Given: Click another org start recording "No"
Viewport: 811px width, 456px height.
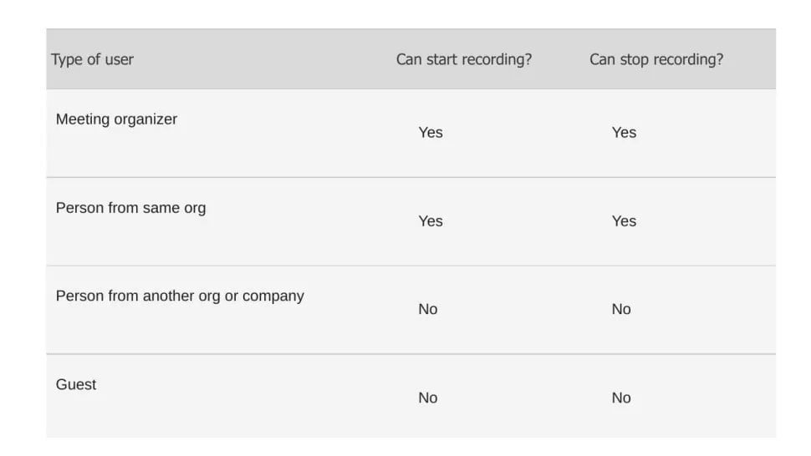Looking at the screenshot, I should (428, 309).
